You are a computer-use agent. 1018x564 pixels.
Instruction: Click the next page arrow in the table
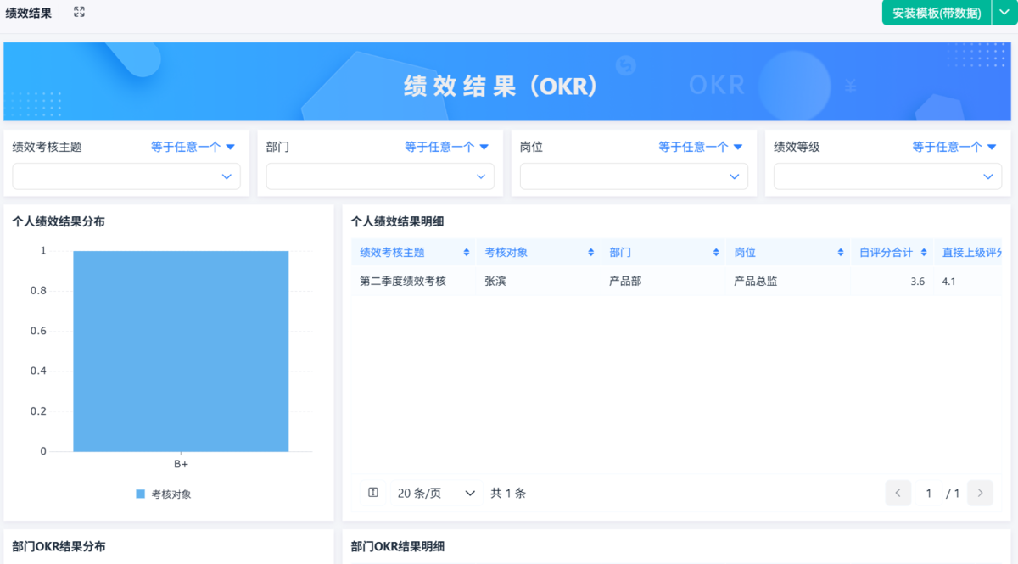[981, 493]
